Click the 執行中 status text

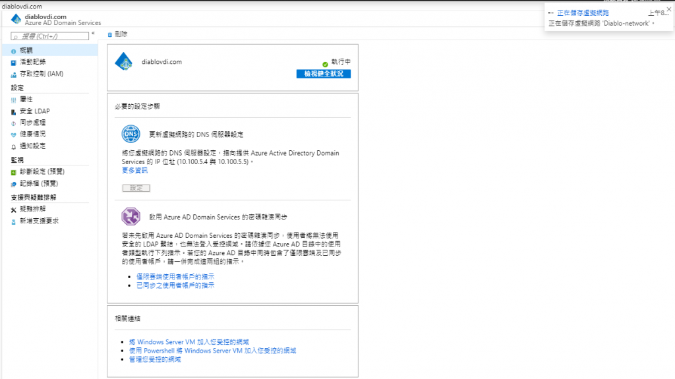[341, 62]
